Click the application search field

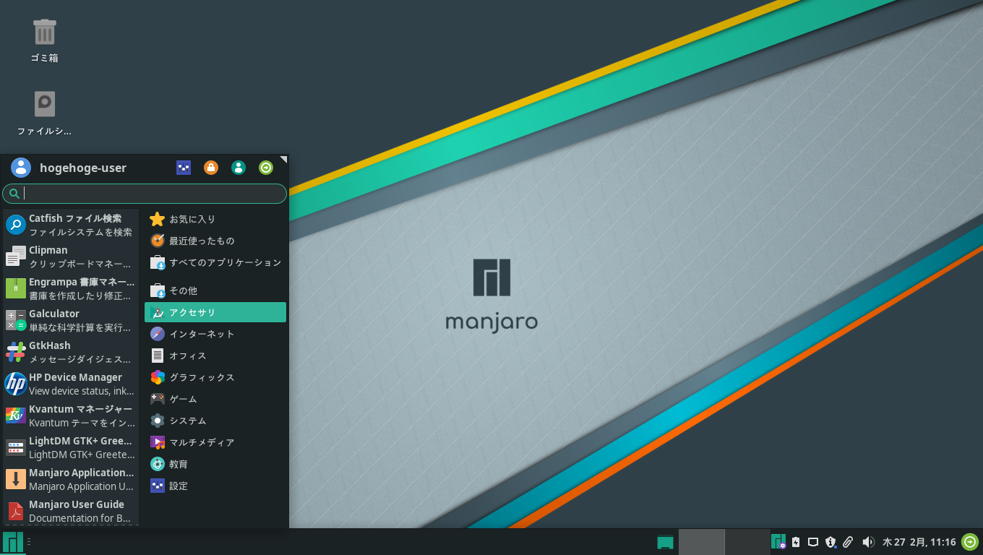(x=145, y=194)
